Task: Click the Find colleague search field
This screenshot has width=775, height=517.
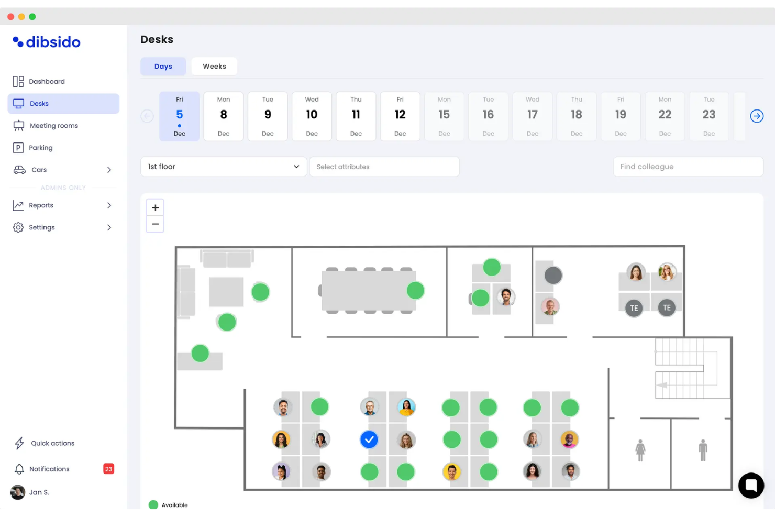Action: [x=688, y=167]
